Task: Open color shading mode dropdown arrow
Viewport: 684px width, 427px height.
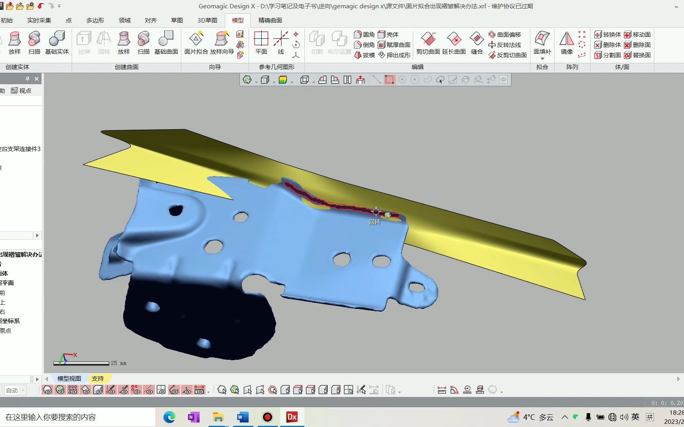Action: coord(292,82)
